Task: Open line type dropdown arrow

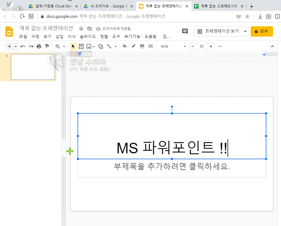Action: pyautogui.click(x=115, y=47)
